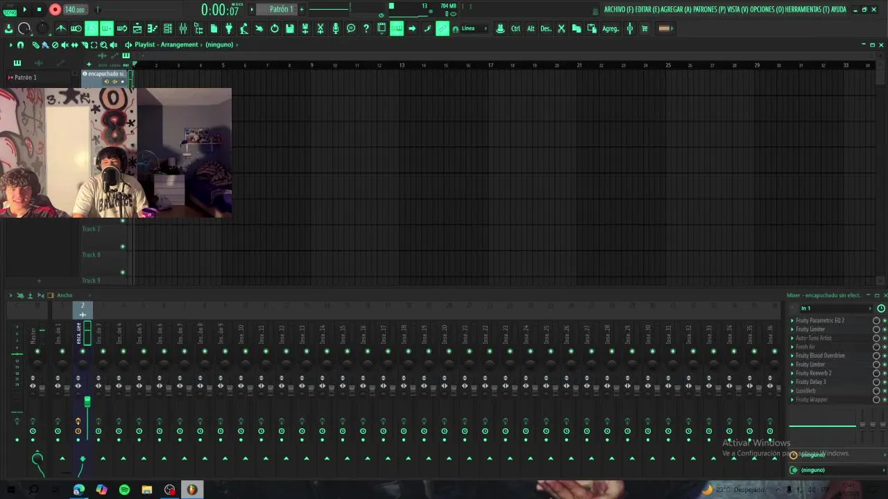Select the playlist zoom magnifier tool
Screen dimensions: 888x499
coord(103,45)
